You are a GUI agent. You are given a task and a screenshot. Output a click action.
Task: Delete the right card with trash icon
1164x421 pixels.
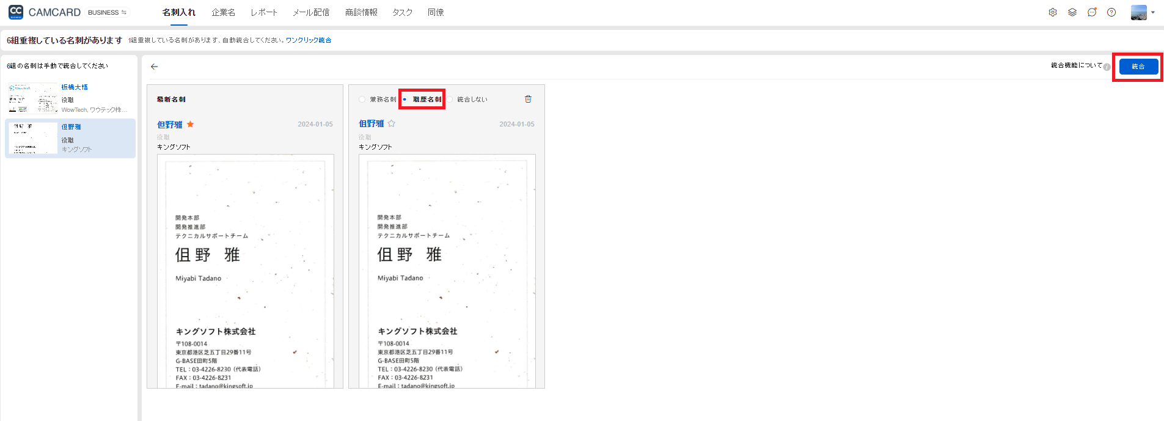coord(529,99)
